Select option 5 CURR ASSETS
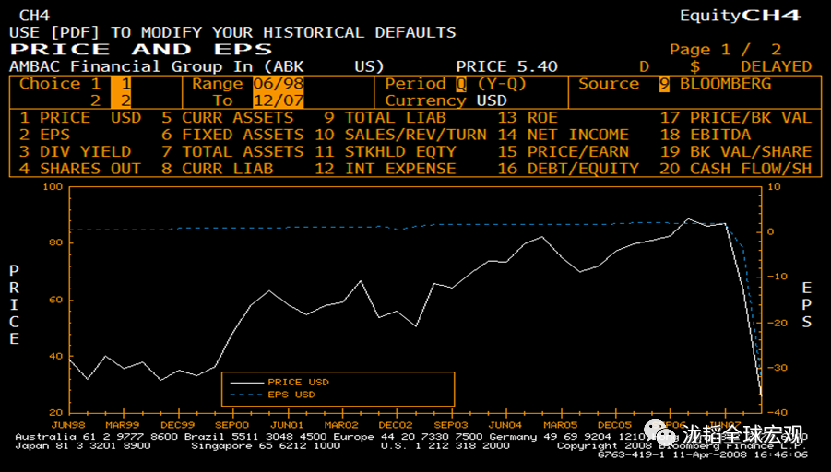 click(x=228, y=118)
